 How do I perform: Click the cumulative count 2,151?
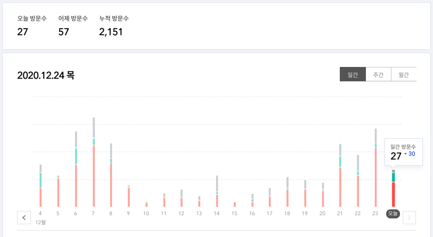click(x=111, y=32)
